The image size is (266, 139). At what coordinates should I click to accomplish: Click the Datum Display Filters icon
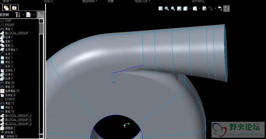pyautogui.click(x=211, y=9)
